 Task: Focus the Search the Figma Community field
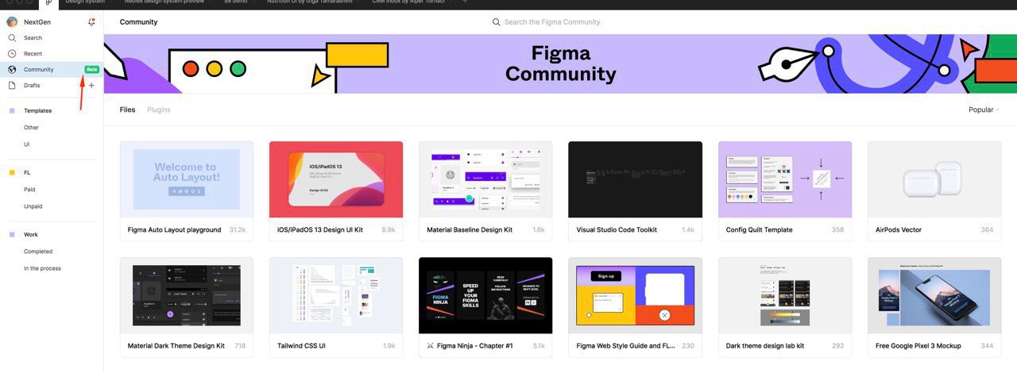pos(552,22)
